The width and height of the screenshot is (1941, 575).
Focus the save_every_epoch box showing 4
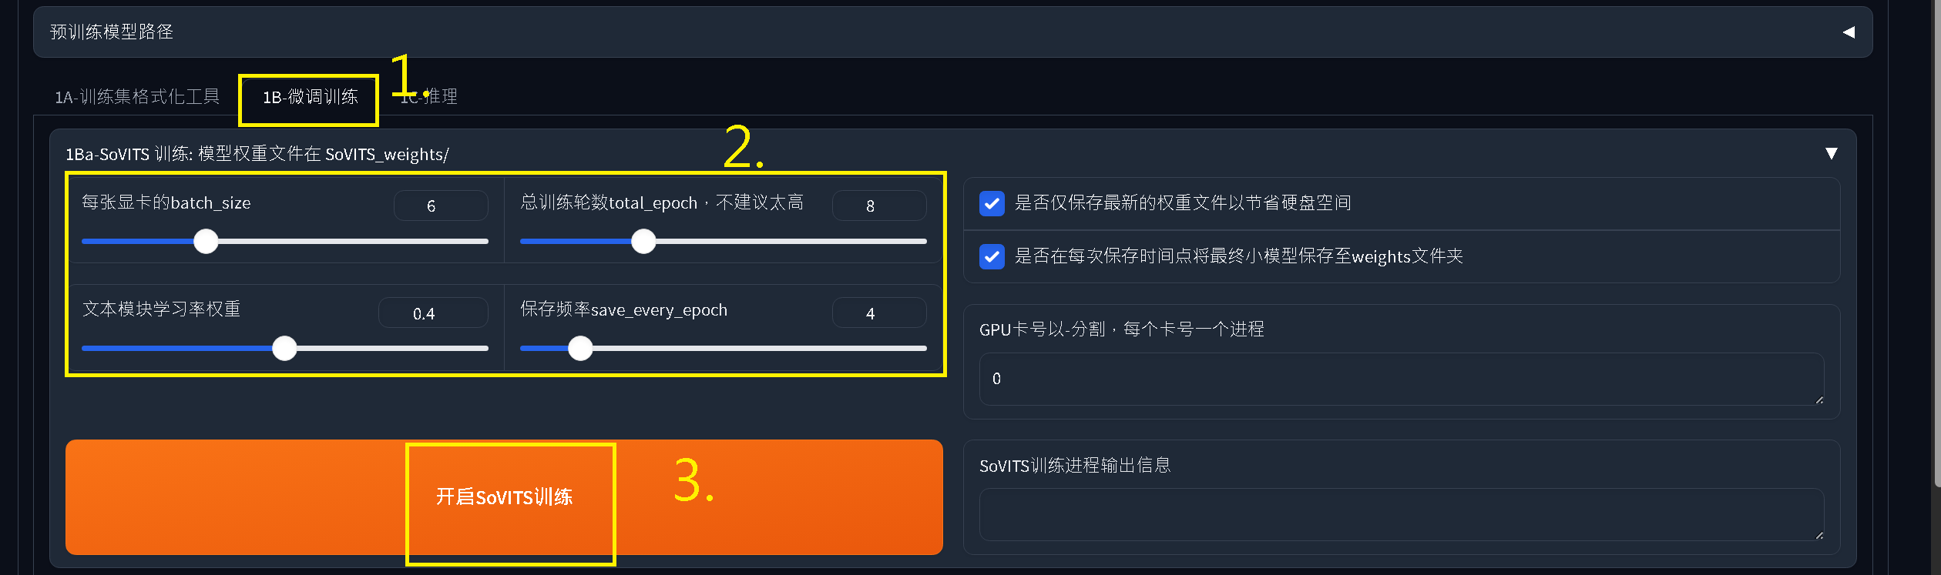(879, 313)
